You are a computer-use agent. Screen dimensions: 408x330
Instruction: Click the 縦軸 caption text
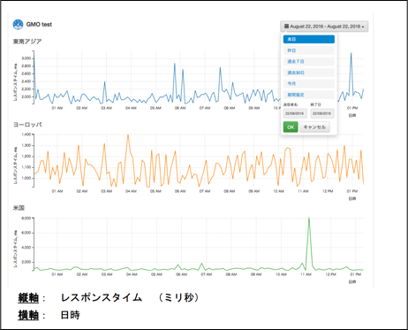pyautogui.click(x=28, y=298)
